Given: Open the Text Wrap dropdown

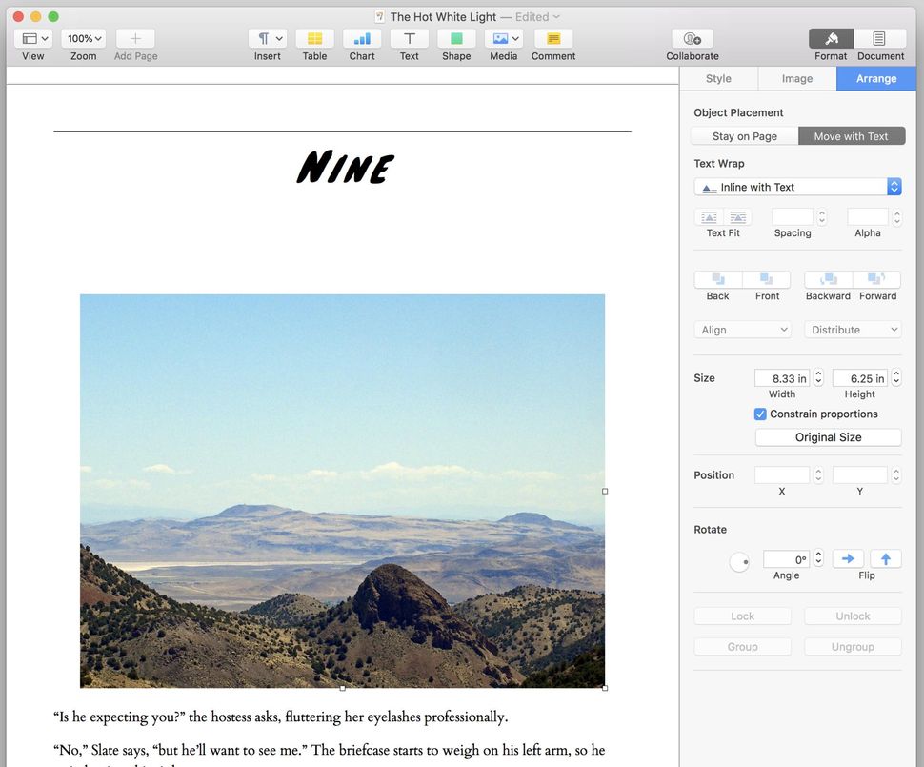Looking at the screenshot, I should click(797, 187).
